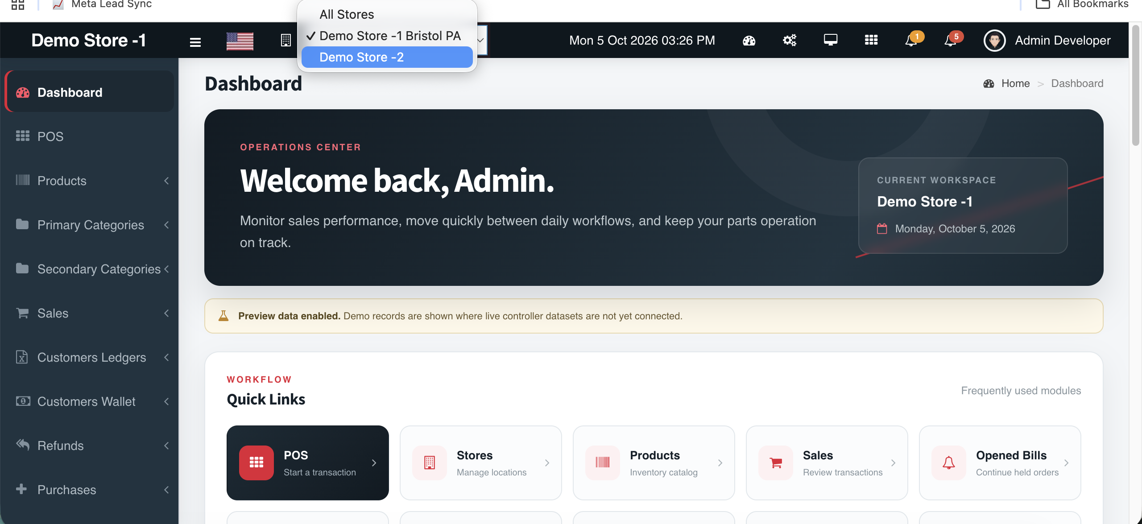Expand the Sales sidebar submenu

[x=89, y=313]
